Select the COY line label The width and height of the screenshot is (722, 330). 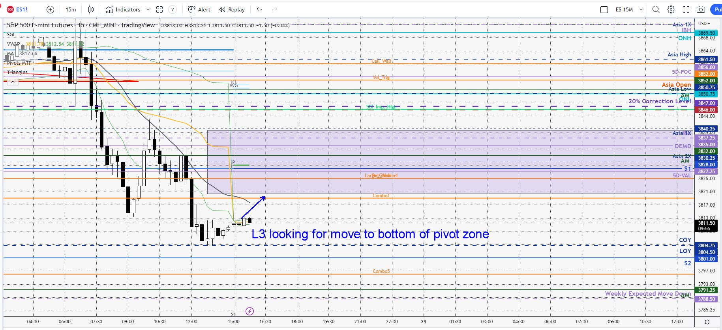pyautogui.click(x=685, y=240)
